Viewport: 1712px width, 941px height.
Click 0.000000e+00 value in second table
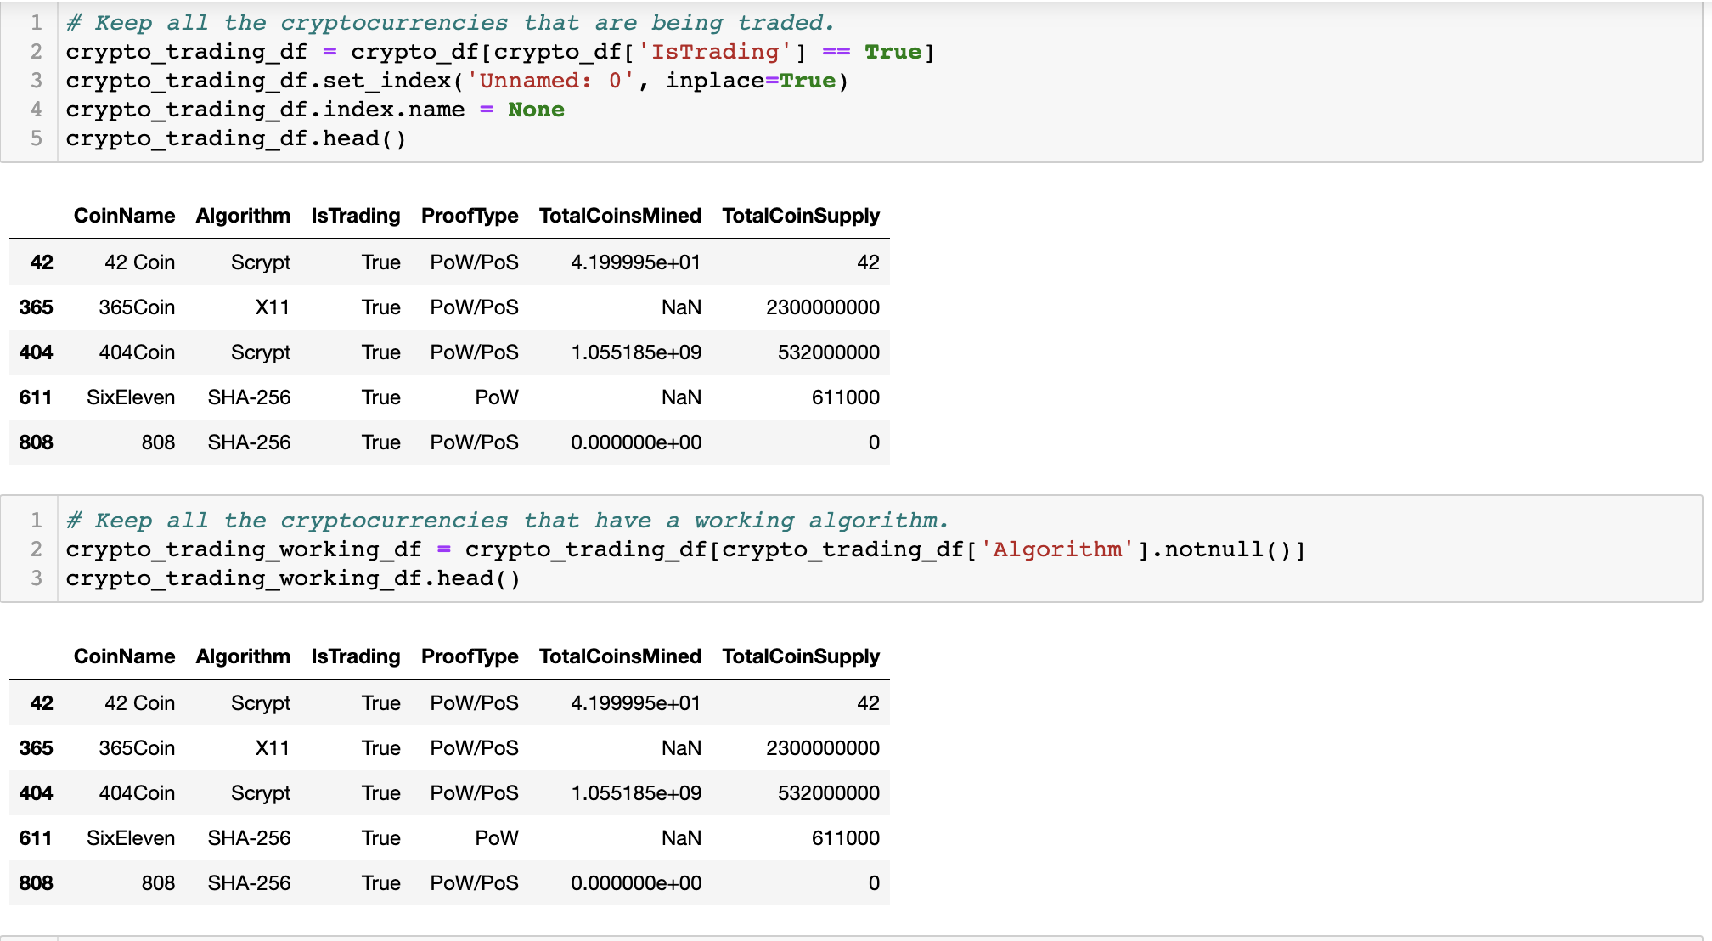[x=636, y=883]
